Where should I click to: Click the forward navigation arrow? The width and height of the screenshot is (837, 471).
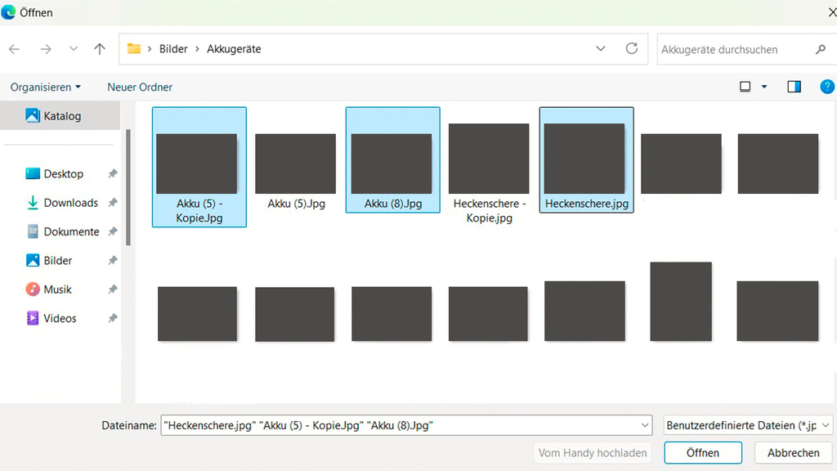(46, 49)
